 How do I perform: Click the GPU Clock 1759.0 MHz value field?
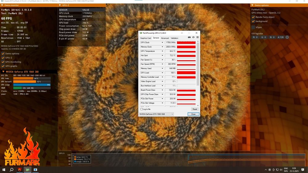(x=171, y=42)
